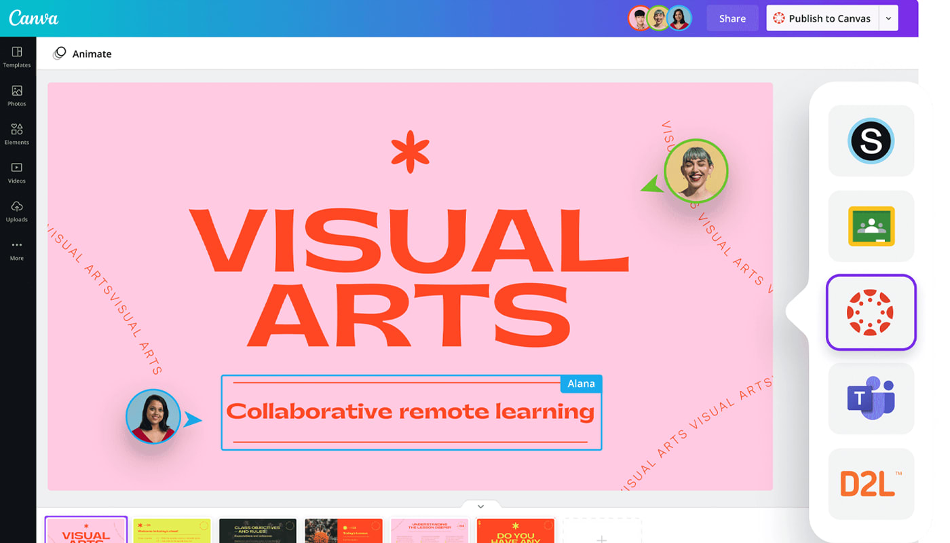Select the Microsoft Teams icon

click(x=871, y=398)
